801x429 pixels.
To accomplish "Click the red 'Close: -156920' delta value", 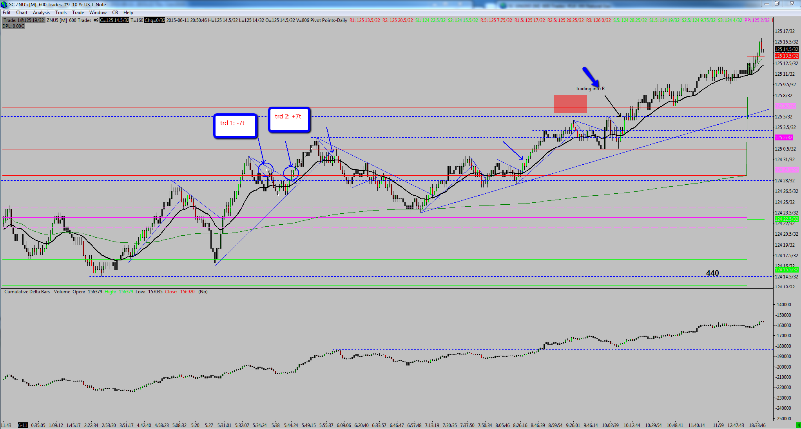I will [180, 292].
